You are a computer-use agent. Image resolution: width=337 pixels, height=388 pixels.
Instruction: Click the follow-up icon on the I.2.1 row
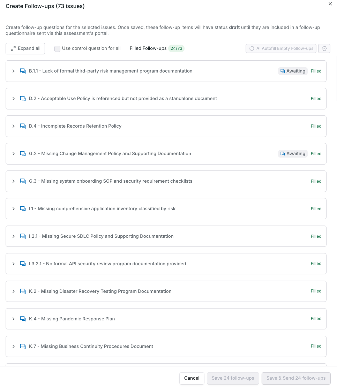pyautogui.click(x=23, y=236)
